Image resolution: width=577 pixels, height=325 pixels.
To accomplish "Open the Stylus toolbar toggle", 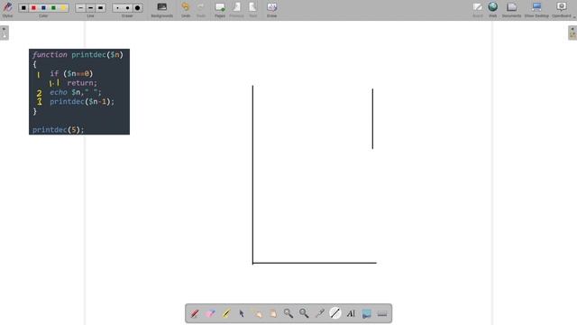I will (7, 9).
